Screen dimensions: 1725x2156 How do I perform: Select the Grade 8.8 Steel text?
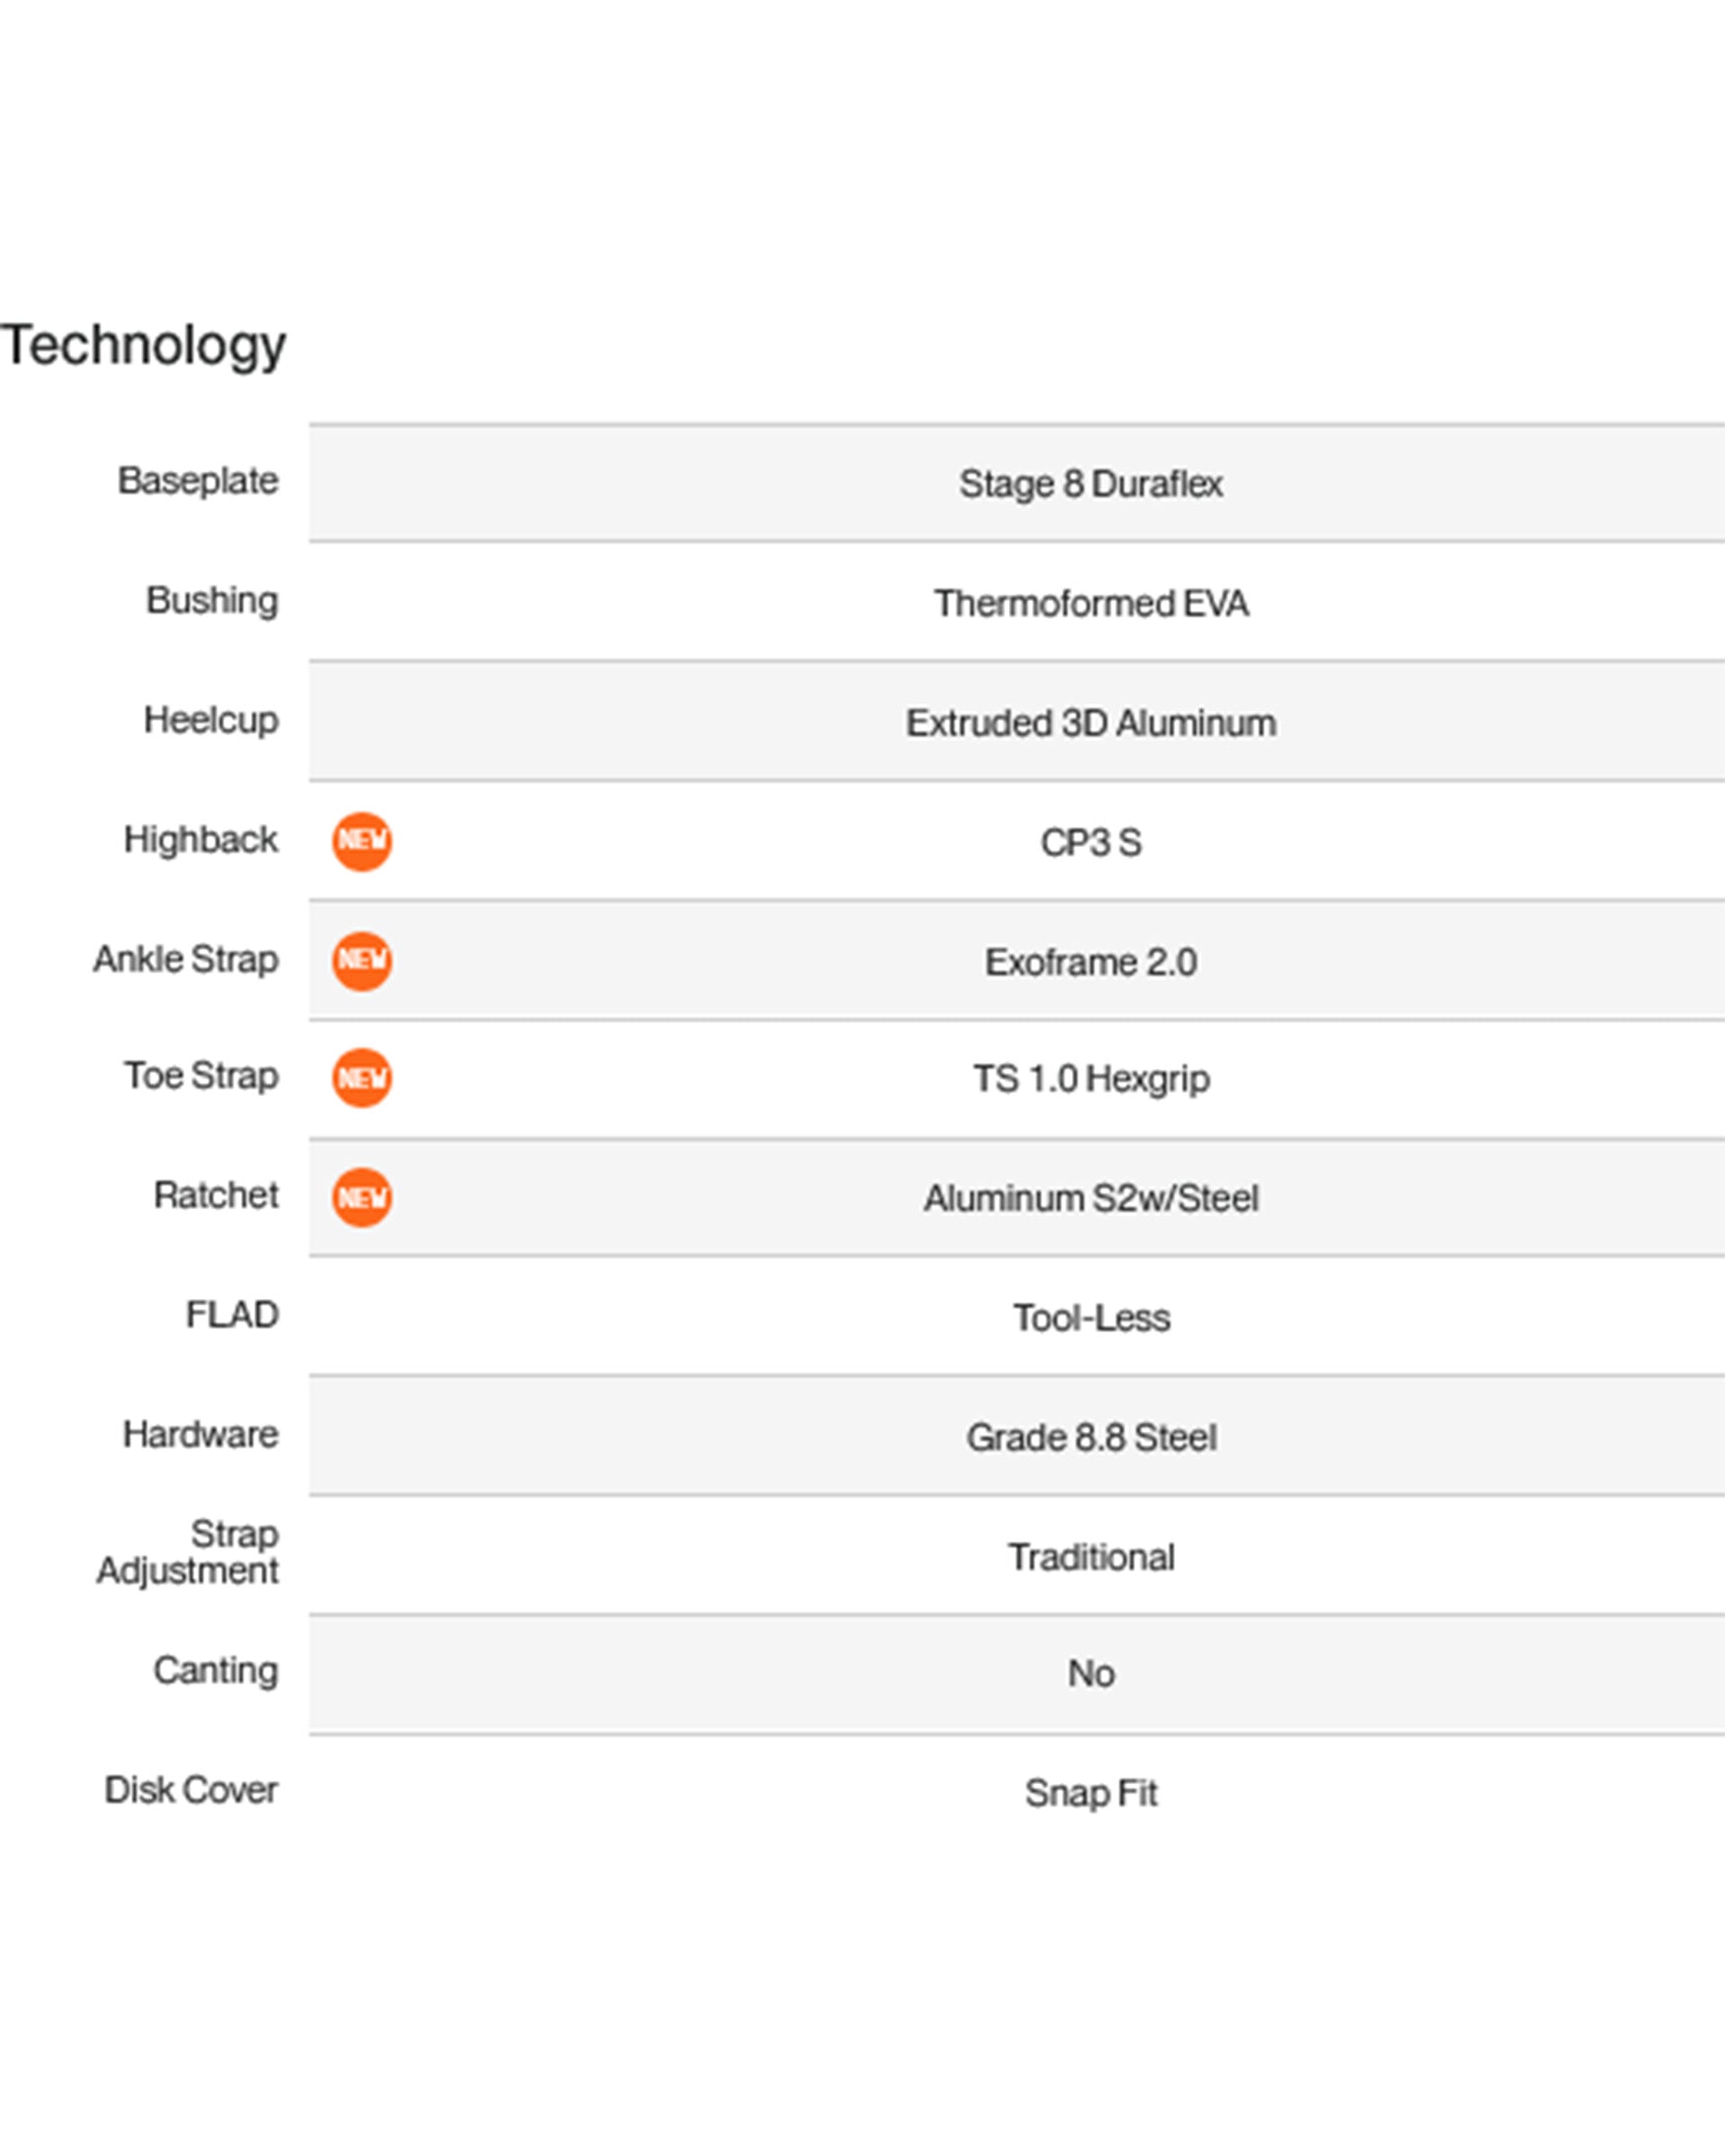pyautogui.click(x=1091, y=1438)
